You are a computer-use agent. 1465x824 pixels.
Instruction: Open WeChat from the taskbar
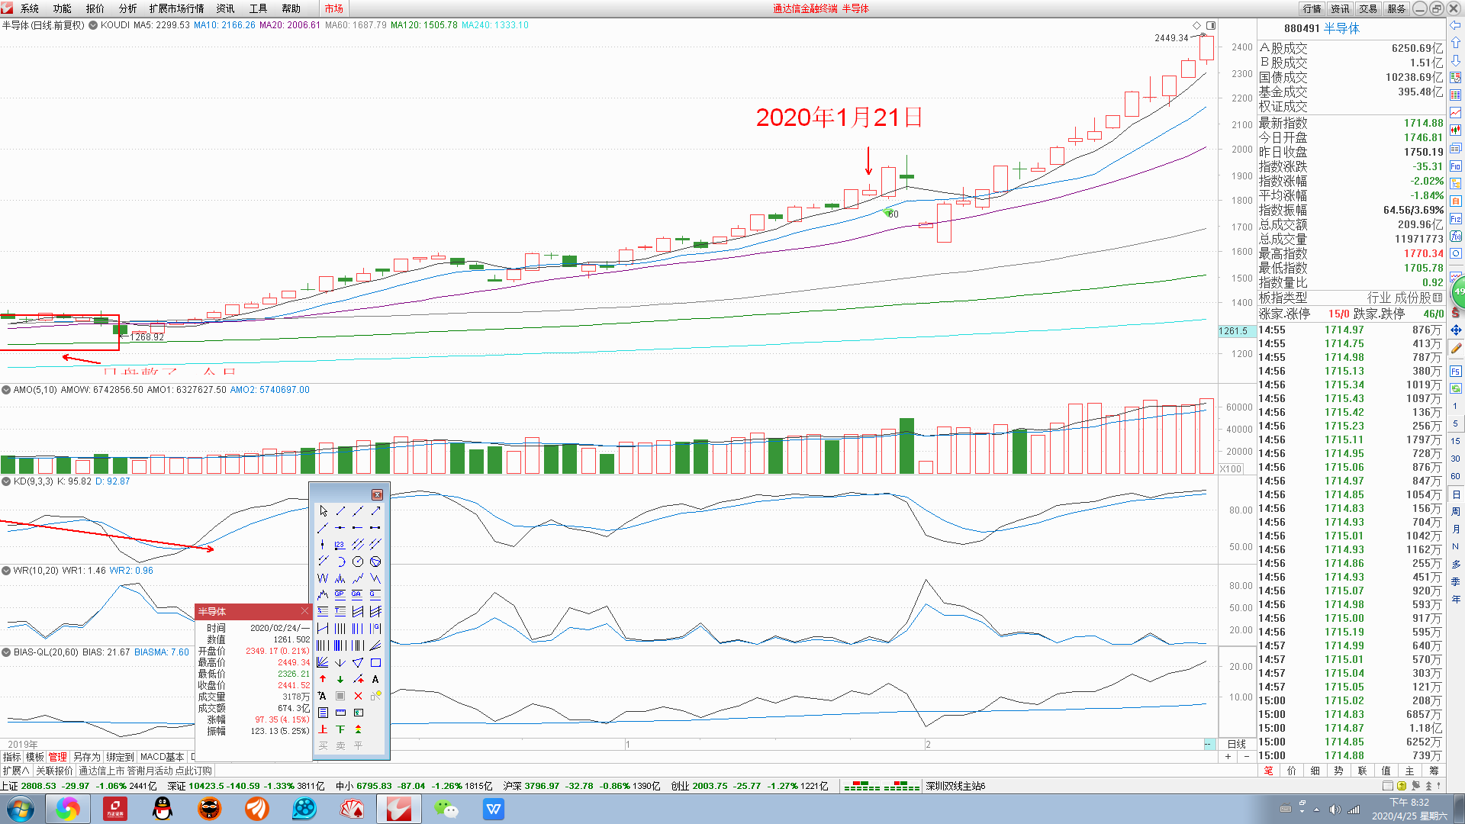click(446, 809)
